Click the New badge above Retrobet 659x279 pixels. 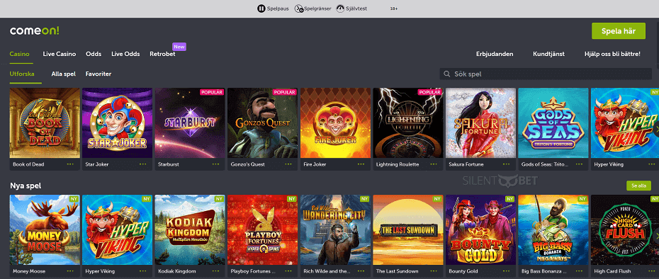179,47
